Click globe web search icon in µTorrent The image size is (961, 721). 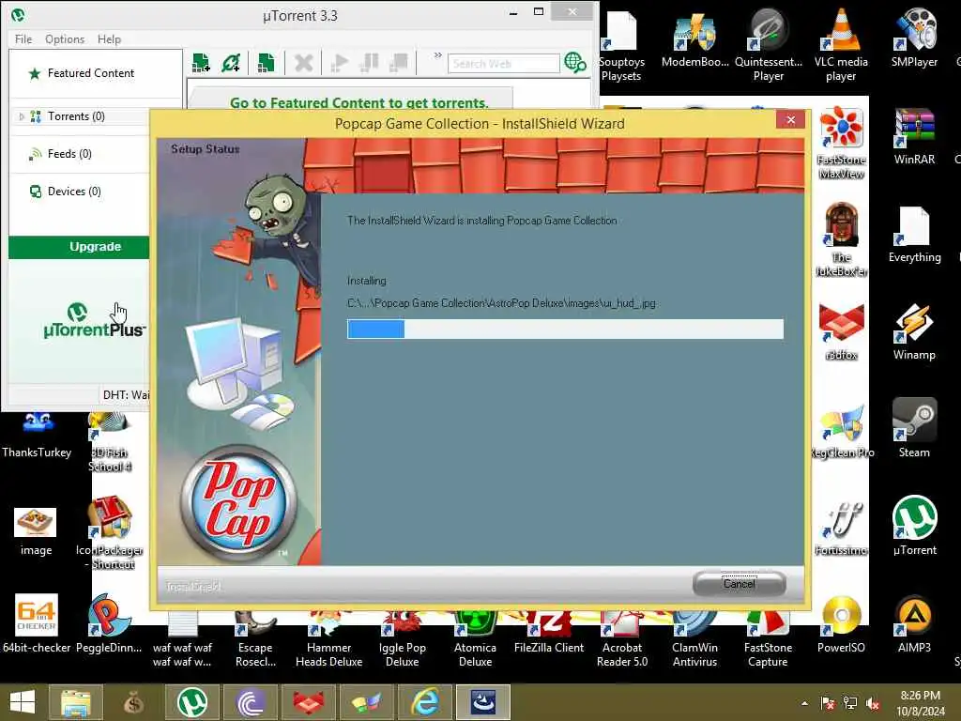coord(575,63)
